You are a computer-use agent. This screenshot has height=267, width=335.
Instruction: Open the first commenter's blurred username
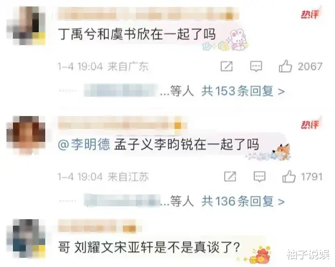(x=148, y=13)
